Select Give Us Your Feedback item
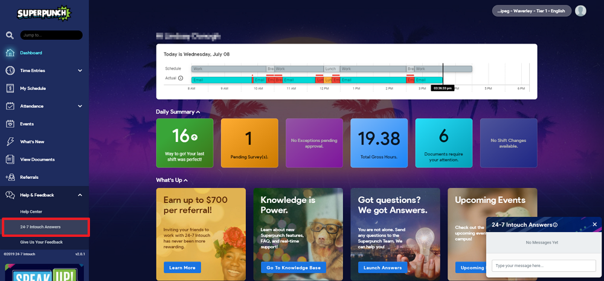 tap(41, 242)
